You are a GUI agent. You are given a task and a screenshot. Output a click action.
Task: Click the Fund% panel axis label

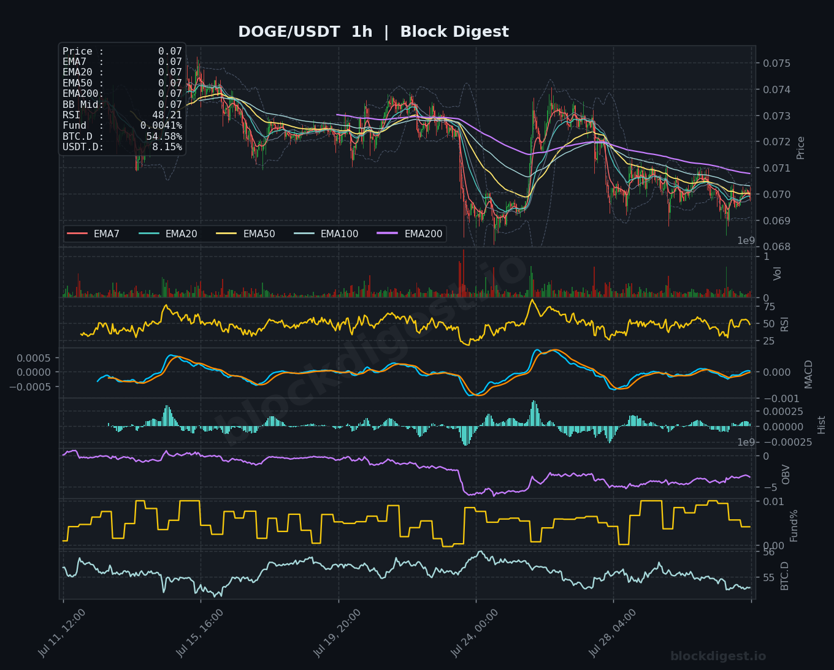(794, 525)
